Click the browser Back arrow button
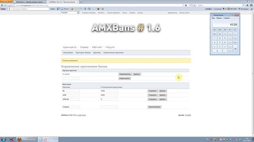Image resolution: width=254 pixels, height=142 pixels. pos(2,5)
